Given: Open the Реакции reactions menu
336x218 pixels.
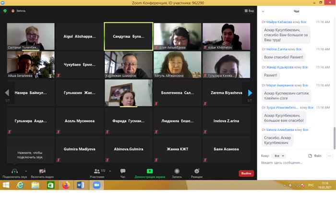Looking at the screenshot, I should [x=196, y=171].
